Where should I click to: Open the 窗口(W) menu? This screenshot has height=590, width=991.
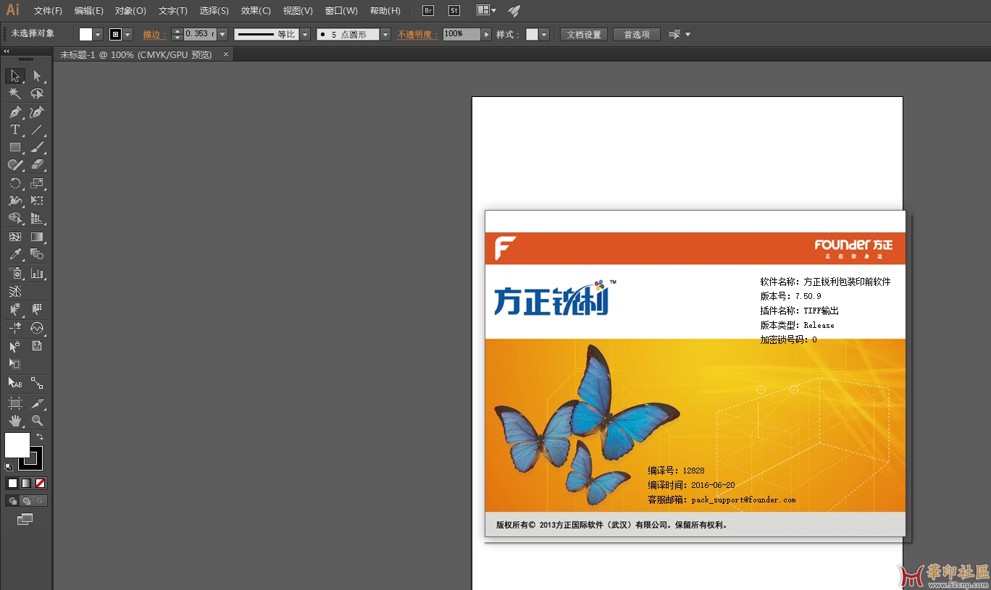[341, 11]
